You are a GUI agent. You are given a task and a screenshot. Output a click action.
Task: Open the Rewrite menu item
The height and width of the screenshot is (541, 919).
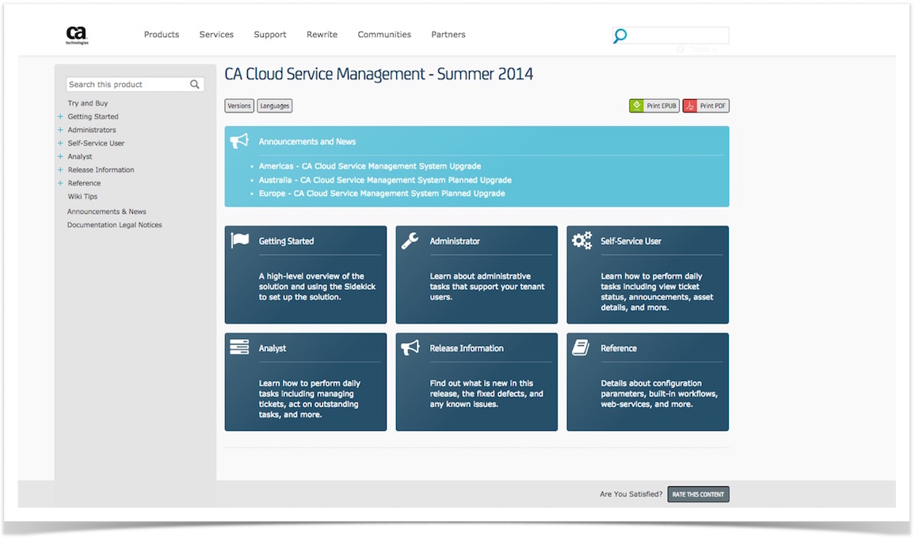click(x=322, y=35)
